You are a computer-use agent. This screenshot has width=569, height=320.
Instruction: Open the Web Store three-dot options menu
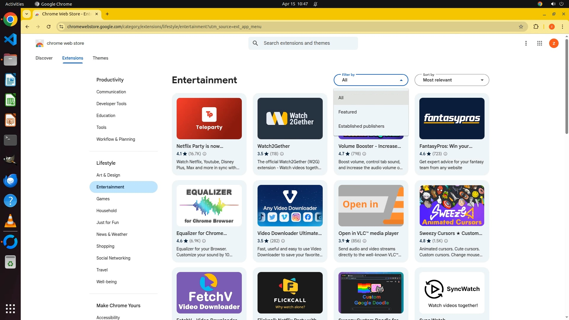tap(526, 43)
